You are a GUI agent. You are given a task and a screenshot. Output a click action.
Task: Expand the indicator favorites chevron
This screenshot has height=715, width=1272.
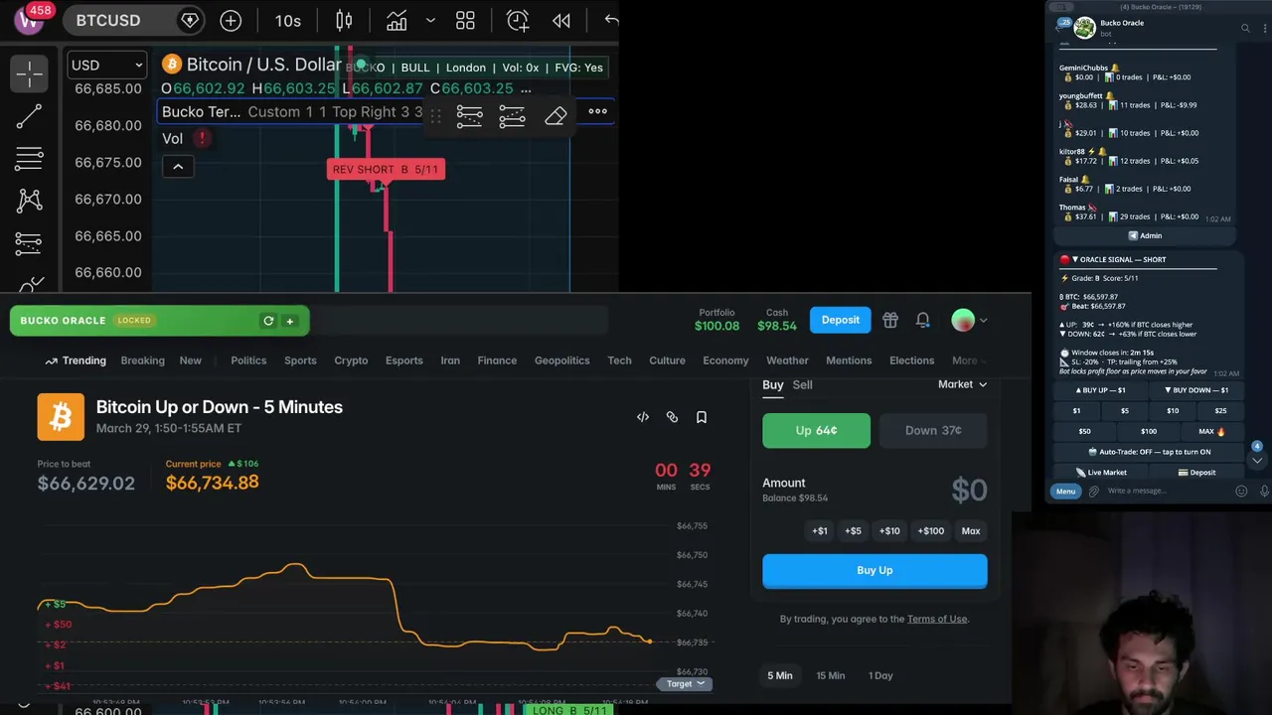point(430,20)
